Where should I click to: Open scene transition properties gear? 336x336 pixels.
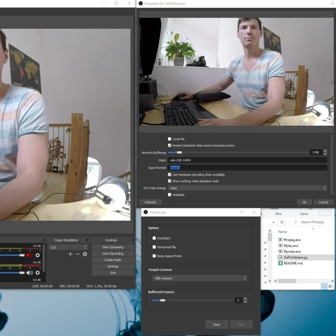click(x=85, y=254)
